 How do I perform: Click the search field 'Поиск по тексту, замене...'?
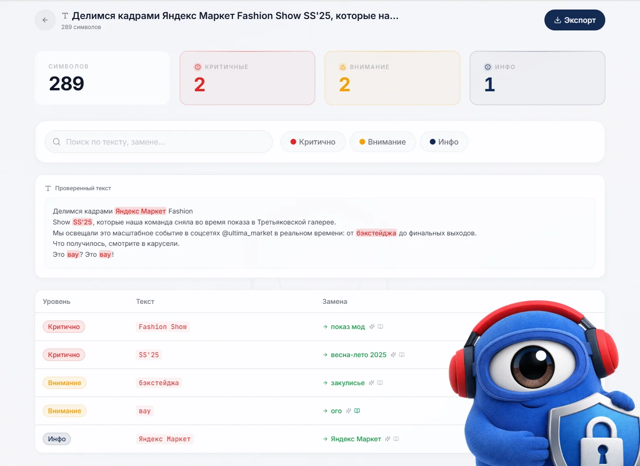click(x=159, y=142)
